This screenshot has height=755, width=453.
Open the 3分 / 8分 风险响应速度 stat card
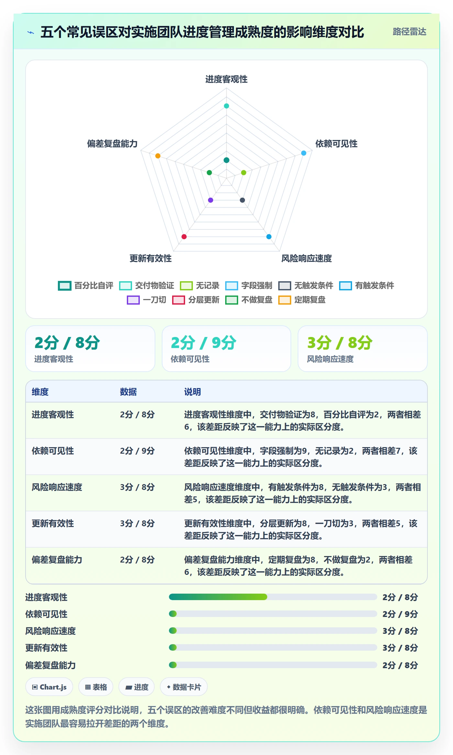click(363, 349)
